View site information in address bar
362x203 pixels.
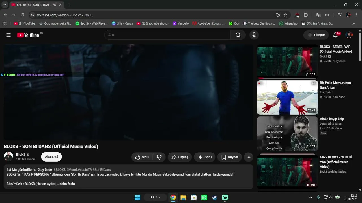pyautogui.click(x=32, y=15)
